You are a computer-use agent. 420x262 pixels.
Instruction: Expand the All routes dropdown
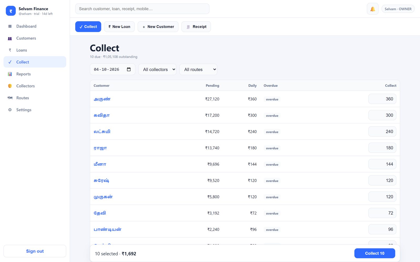tap(198, 69)
